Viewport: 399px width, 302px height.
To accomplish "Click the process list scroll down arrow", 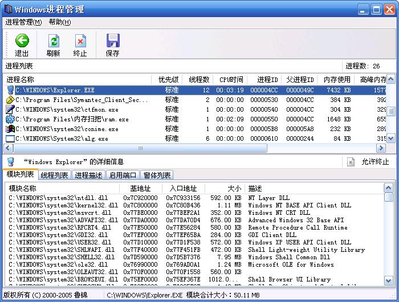I will (391, 138).
